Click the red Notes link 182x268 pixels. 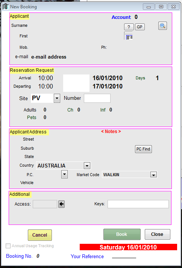(111, 132)
